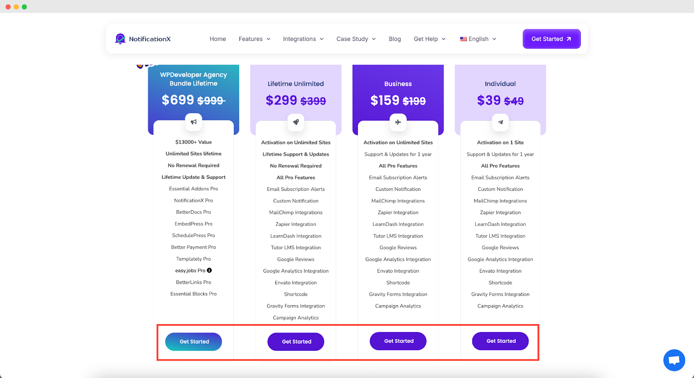
Task: Open the Blog menu link
Action: 395,39
